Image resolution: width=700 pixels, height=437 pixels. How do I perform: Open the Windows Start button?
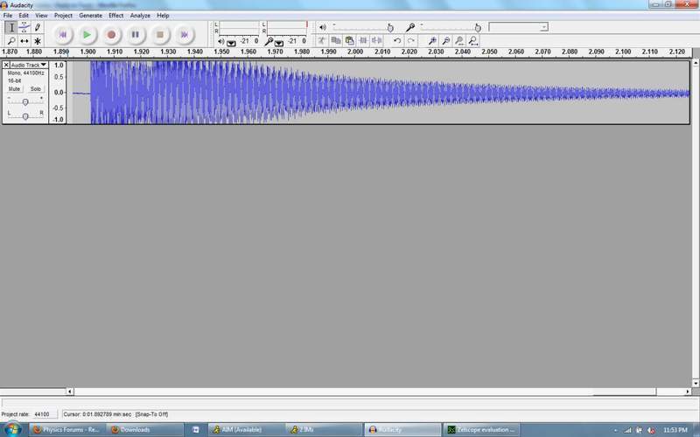click(11, 429)
